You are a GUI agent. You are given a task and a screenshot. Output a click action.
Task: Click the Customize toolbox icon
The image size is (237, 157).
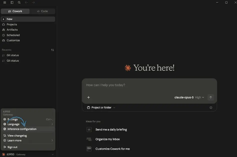(4, 41)
